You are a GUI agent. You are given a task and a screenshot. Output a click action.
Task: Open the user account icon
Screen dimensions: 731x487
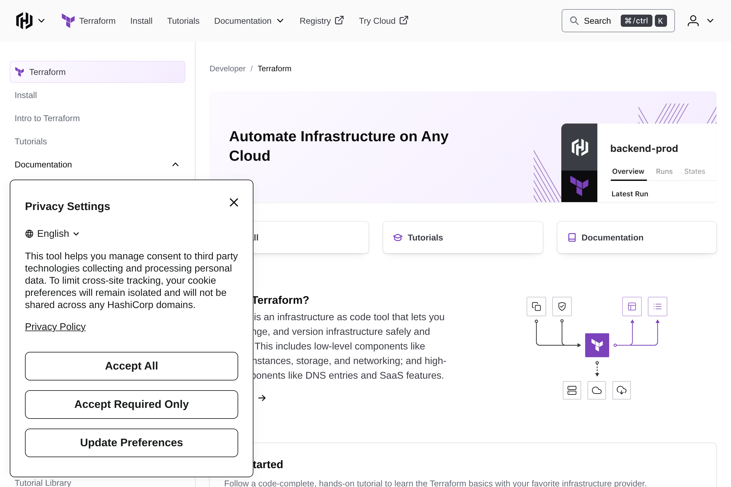click(x=694, y=20)
